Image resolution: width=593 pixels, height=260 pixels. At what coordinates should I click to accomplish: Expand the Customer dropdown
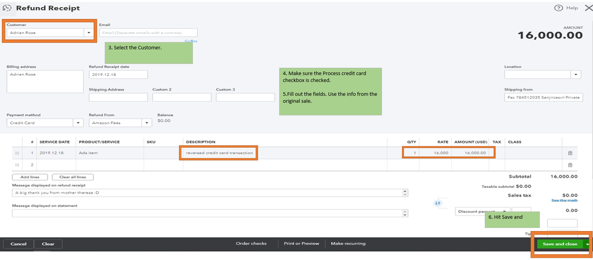coord(89,33)
